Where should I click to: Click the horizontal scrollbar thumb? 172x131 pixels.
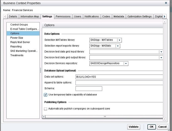click(104, 117)
